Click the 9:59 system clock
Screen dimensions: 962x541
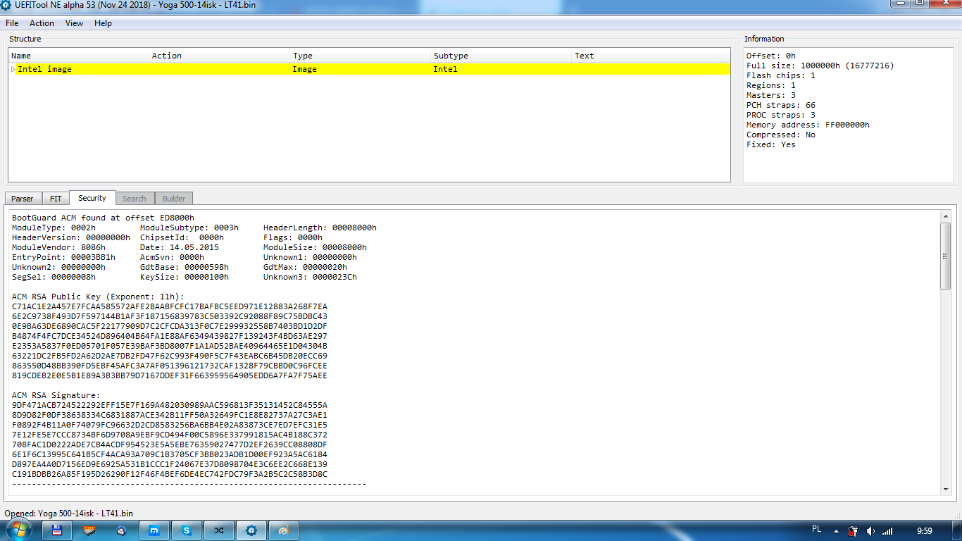click(x=925, y=530)
